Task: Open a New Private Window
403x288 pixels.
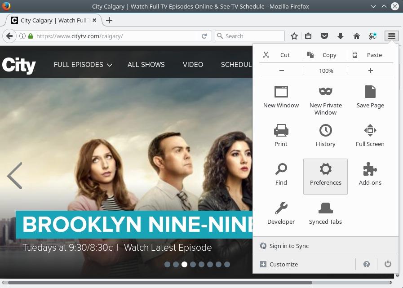Action: [325, 99]
